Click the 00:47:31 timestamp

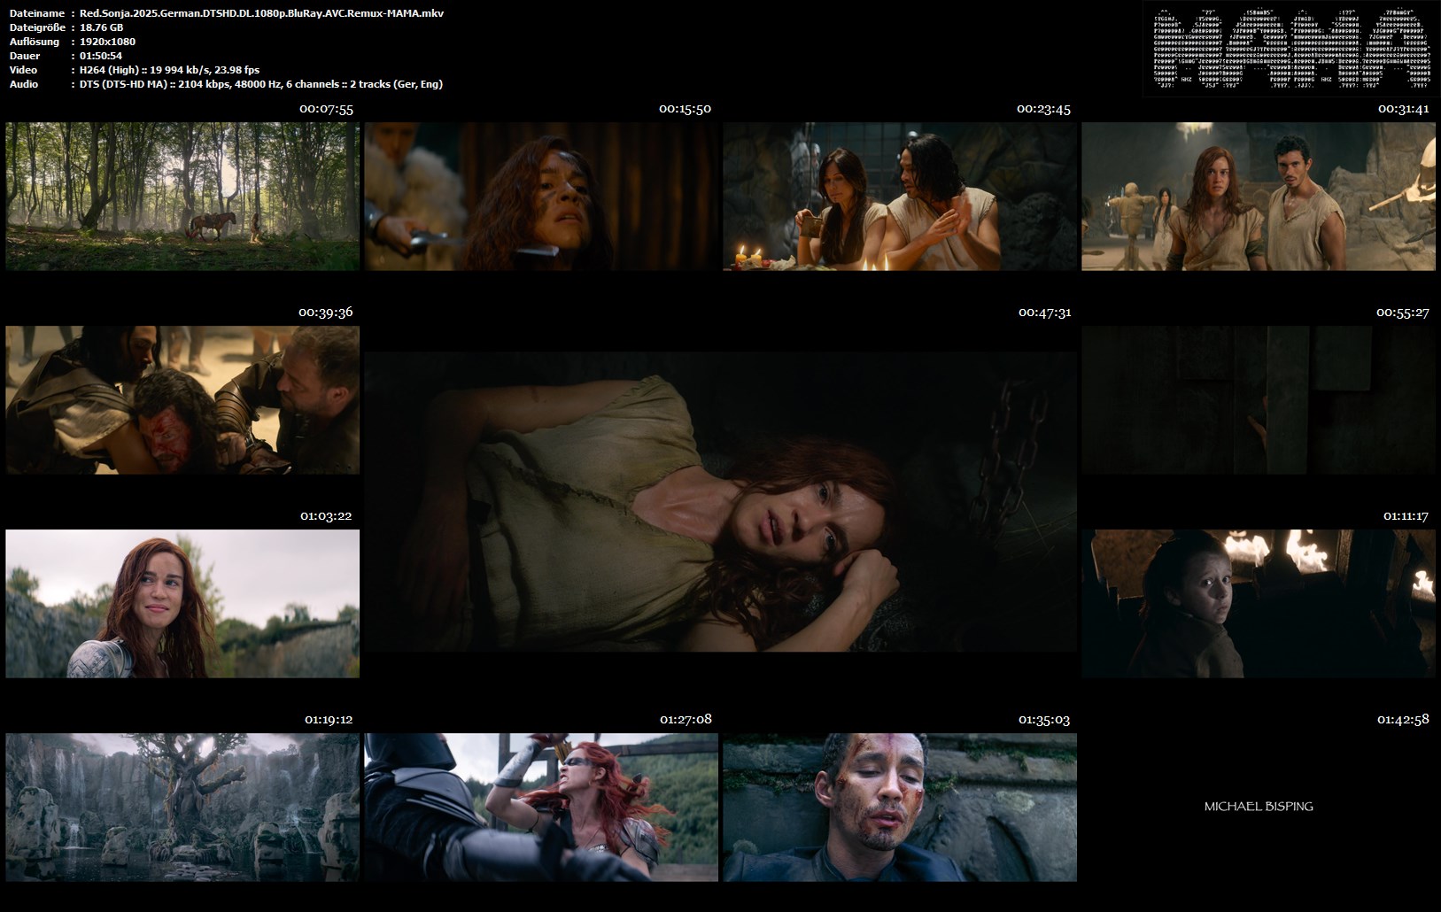(x=1044, y=313)
